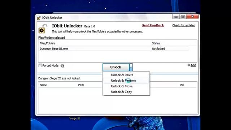This screenshot has width=231, height=130.
Task: Minimize the IObit Unlocker window
Action: [176, 17]
